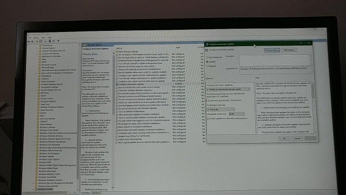Screen dimensions: 346x195
Task: Select the Microsoft Edge folder in tree
Action: coord(48,67)
